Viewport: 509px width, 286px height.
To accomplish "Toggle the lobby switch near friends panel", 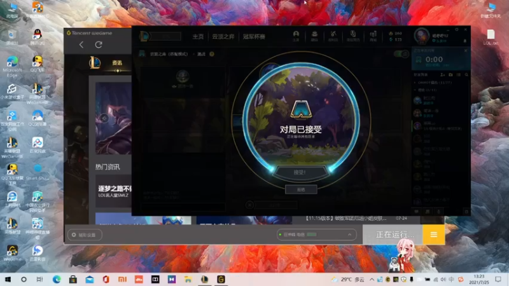I will 401,54.
